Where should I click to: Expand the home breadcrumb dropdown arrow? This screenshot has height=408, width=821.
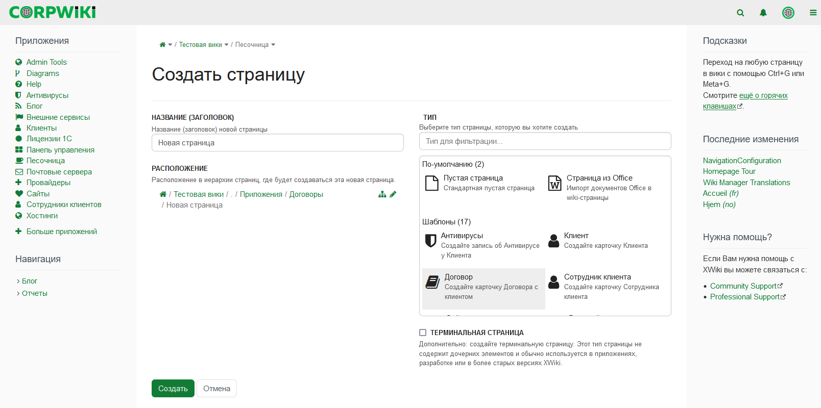tap(170, 45)
